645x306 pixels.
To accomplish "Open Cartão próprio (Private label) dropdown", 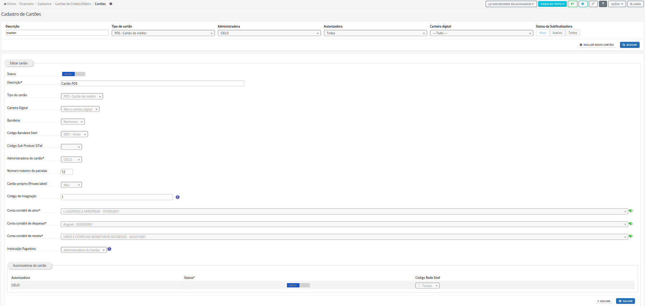I will click(71, 185).
